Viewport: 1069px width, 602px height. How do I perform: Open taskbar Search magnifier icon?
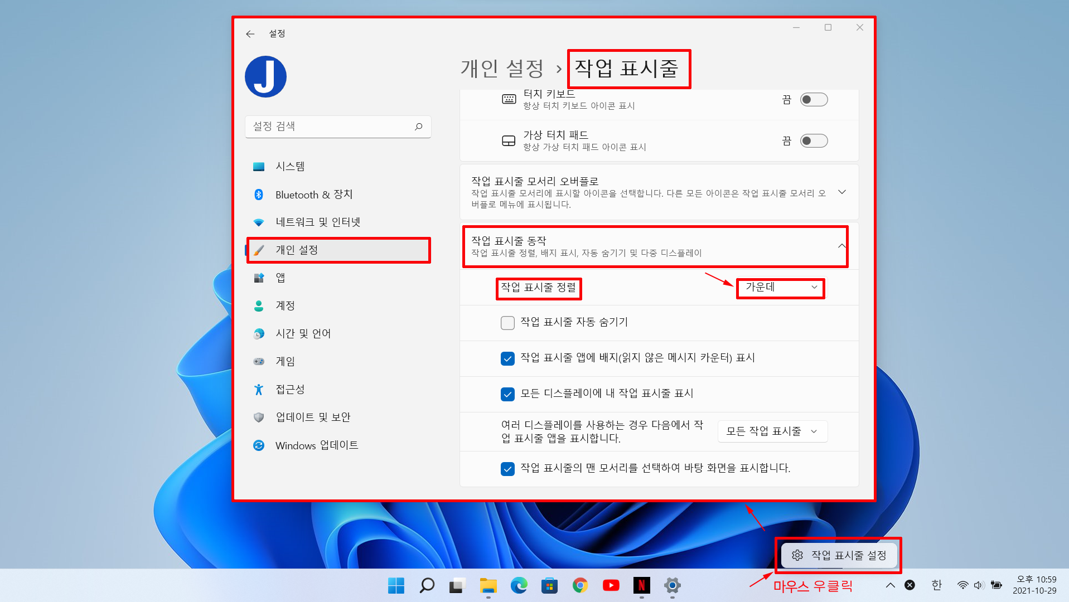pos(427,585)
